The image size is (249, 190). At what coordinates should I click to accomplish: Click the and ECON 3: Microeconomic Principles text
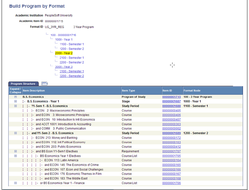[x=62, y=115]
